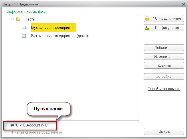
Task: Click the highlighted Бухгалтерия предприятия database icon
Action: tap(24, 28)
